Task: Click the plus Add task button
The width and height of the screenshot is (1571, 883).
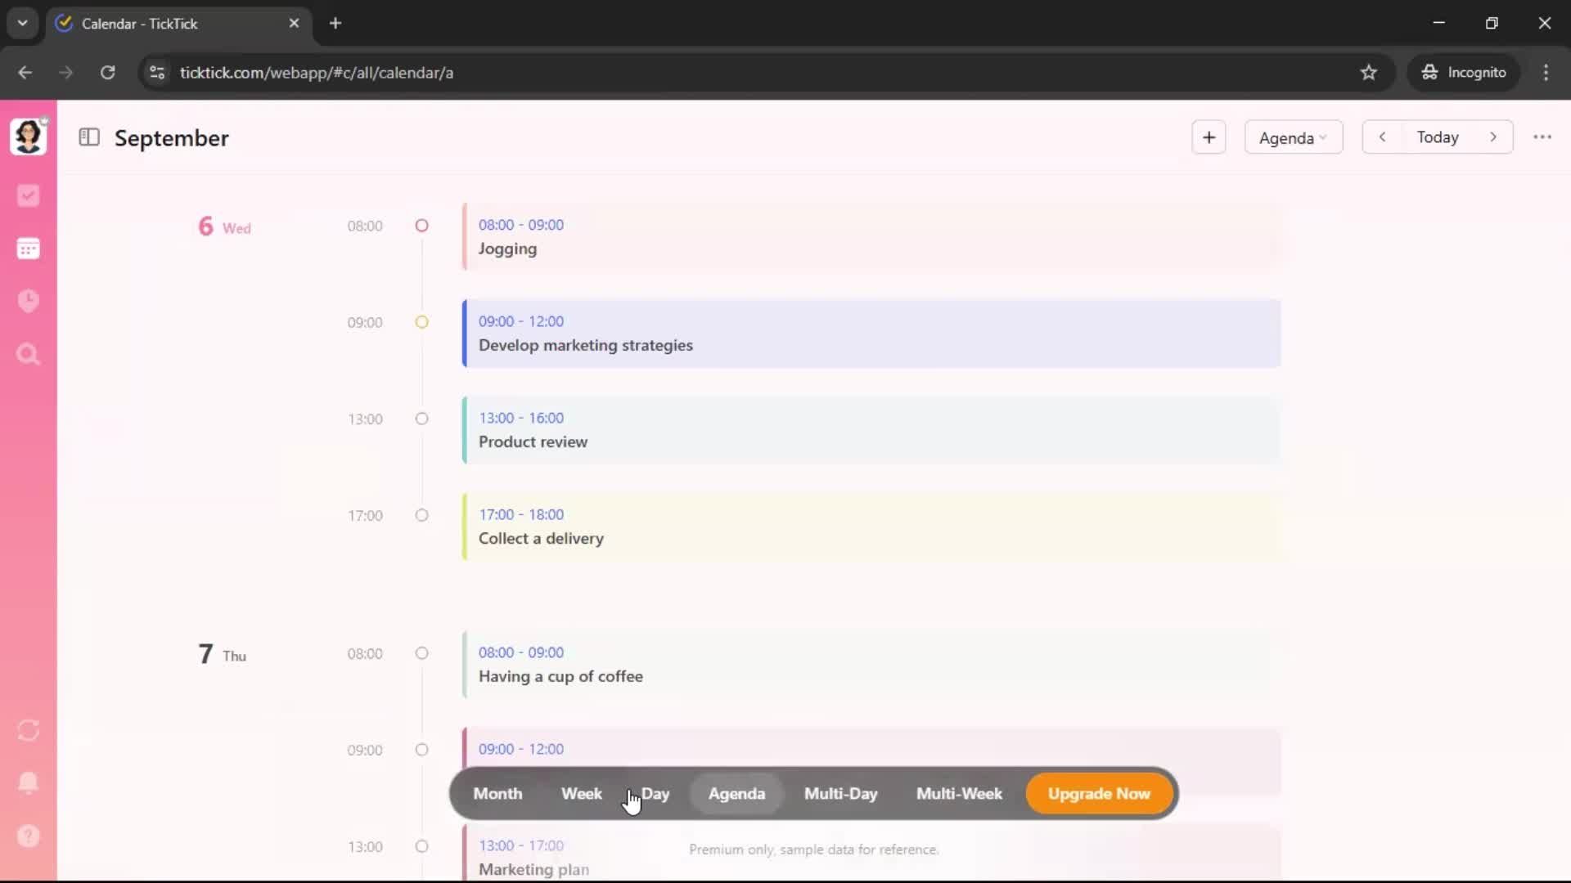Action: tap(1209, 137)
